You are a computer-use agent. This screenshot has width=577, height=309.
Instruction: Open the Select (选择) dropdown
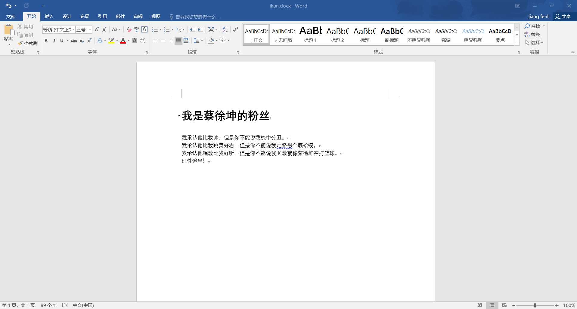click(x=534, y=43)
